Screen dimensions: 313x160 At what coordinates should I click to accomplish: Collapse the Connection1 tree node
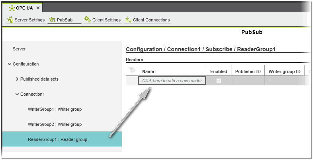pos(17,94)
